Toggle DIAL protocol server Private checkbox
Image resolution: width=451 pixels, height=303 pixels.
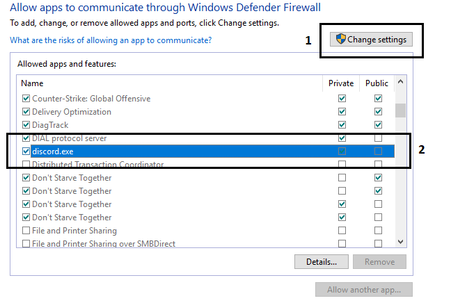pyautogui.click(x=342, y=138)
